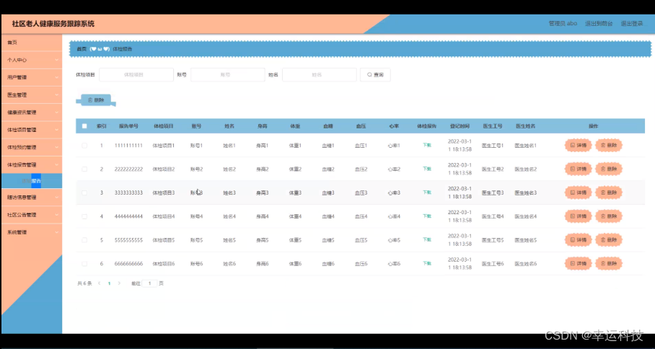655x349 pixels.
Task: Open 详情 for row 医生姓名3
Action: [578, 193]
